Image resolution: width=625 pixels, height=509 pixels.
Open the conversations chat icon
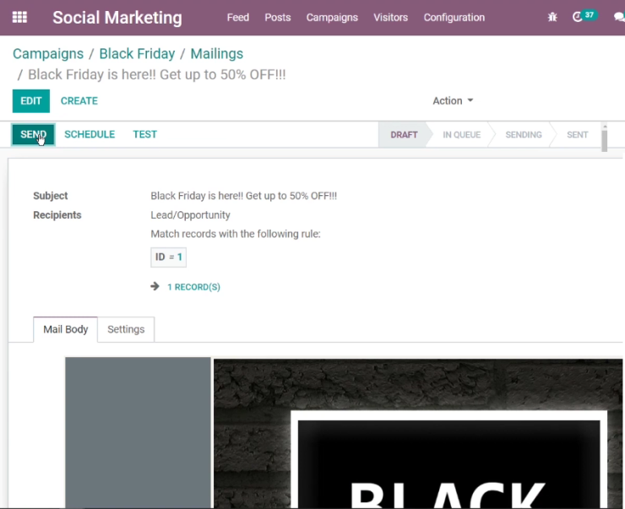click(x=619, y=17)
